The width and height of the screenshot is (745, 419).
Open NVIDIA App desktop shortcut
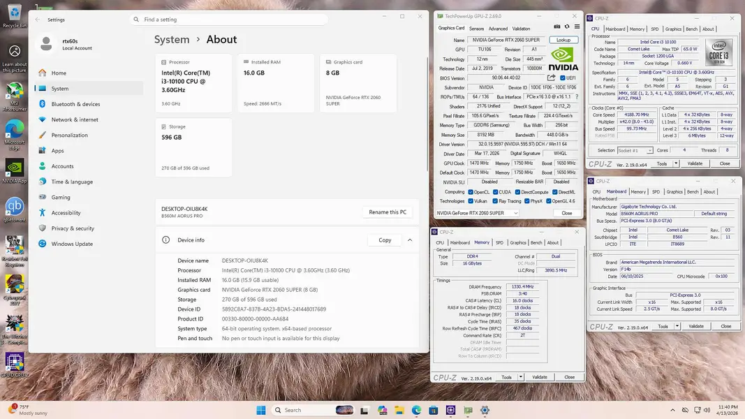click(x=14, y=170)
